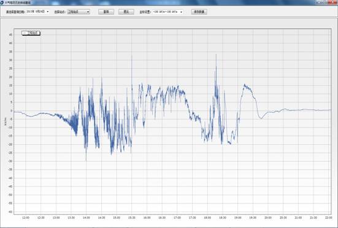Expand the station selection combo box

79,12
